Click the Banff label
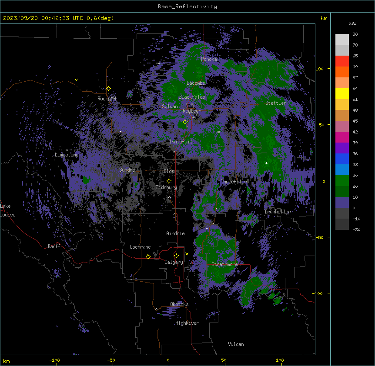Image resolution: width=375 pixels, height=366 pixels. [x=54, y=246]
